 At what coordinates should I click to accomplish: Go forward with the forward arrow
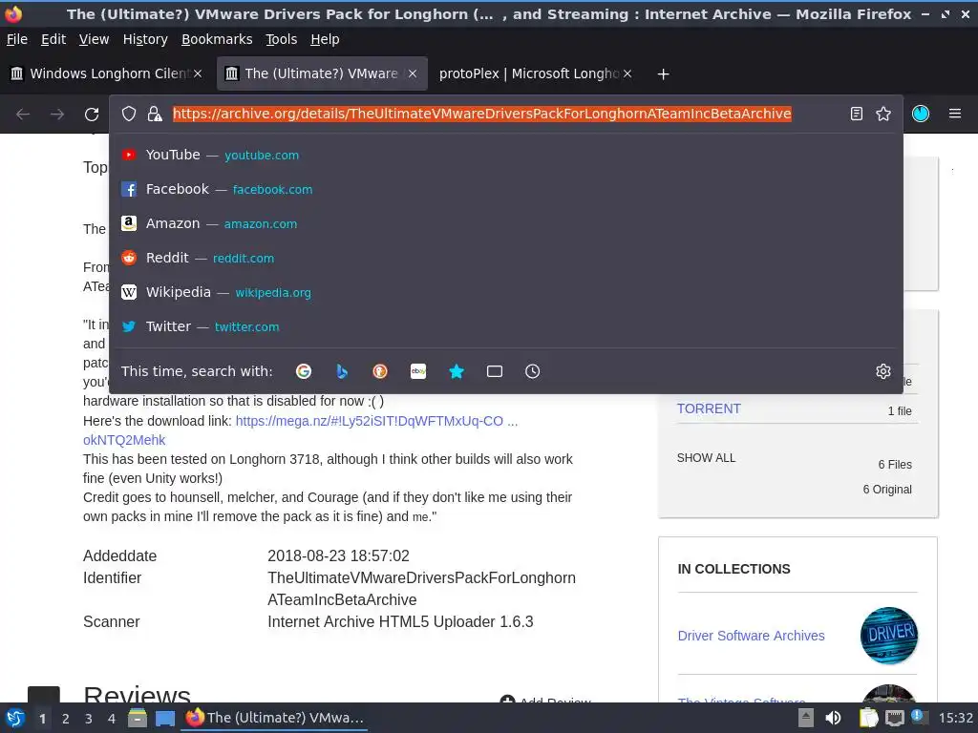(57, 115)
